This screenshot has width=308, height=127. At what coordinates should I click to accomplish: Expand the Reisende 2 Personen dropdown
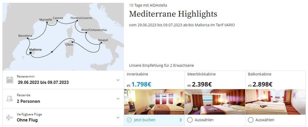118,99
